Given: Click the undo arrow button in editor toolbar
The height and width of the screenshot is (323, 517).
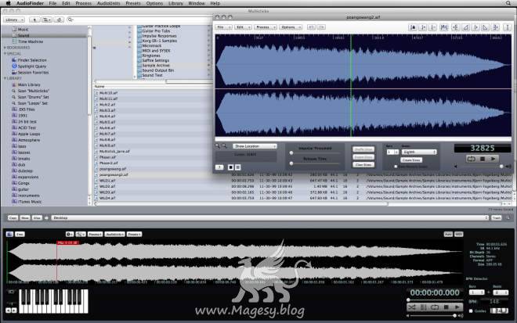Looking at the screenshot, I should pyautogui.click(x=311, y=27).
